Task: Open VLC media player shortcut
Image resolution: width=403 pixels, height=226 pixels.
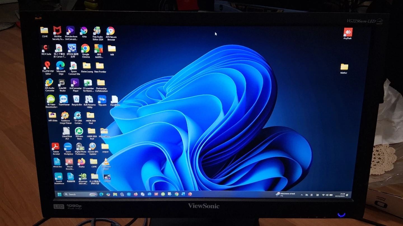Action: pos(106,162)
